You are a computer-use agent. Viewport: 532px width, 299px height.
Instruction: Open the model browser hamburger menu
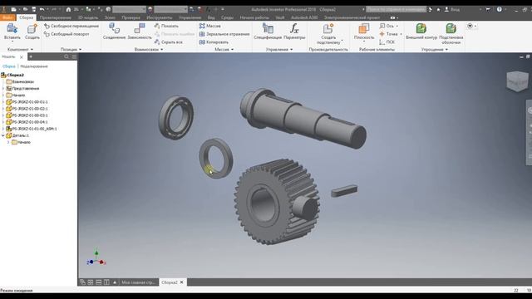point(74,56)
